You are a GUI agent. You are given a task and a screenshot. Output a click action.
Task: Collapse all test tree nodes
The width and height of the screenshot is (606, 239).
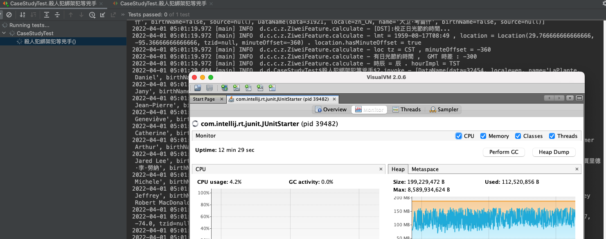(x=57, y=15)
